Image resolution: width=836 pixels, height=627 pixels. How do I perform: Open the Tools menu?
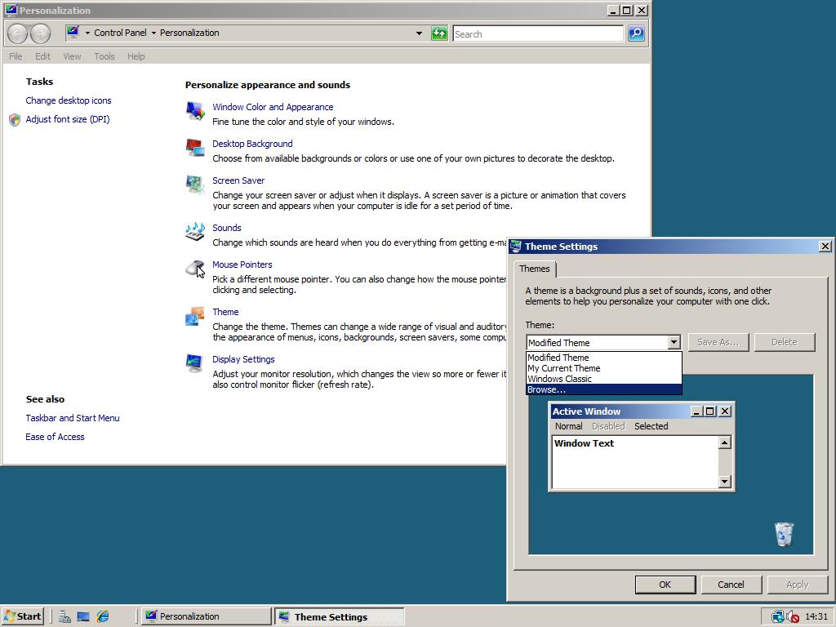coord(104,56)
